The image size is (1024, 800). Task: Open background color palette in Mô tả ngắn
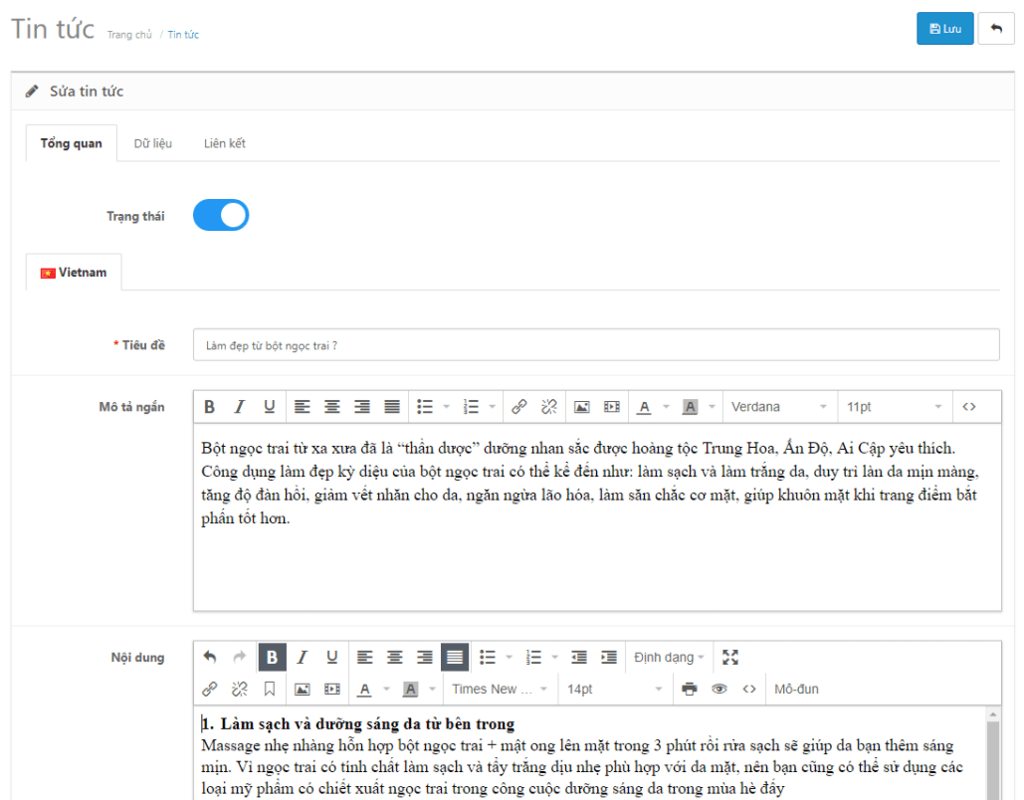712,407
